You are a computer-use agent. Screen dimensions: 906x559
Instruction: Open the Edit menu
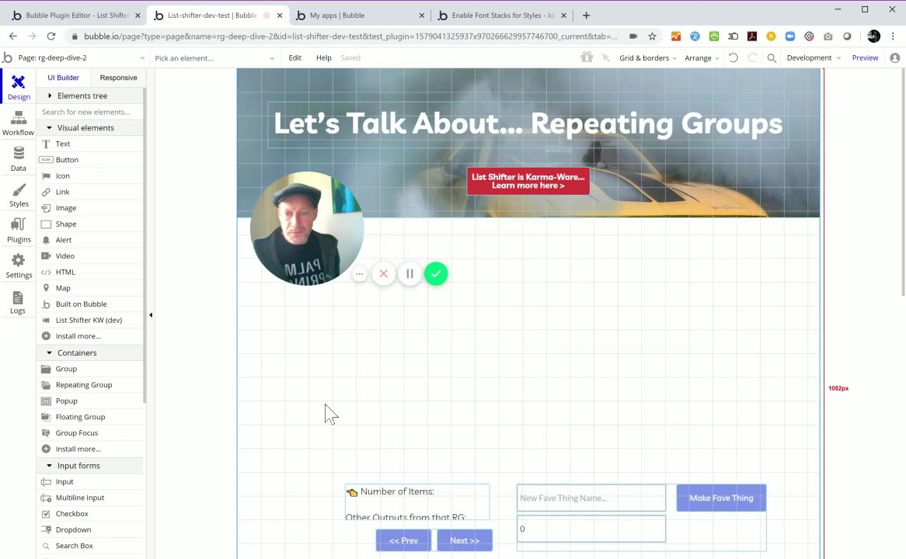pyautogui.click(x=294, y=57)
